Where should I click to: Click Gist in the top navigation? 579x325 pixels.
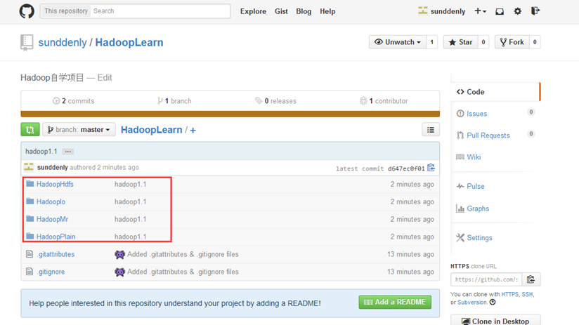pos(281,11)
